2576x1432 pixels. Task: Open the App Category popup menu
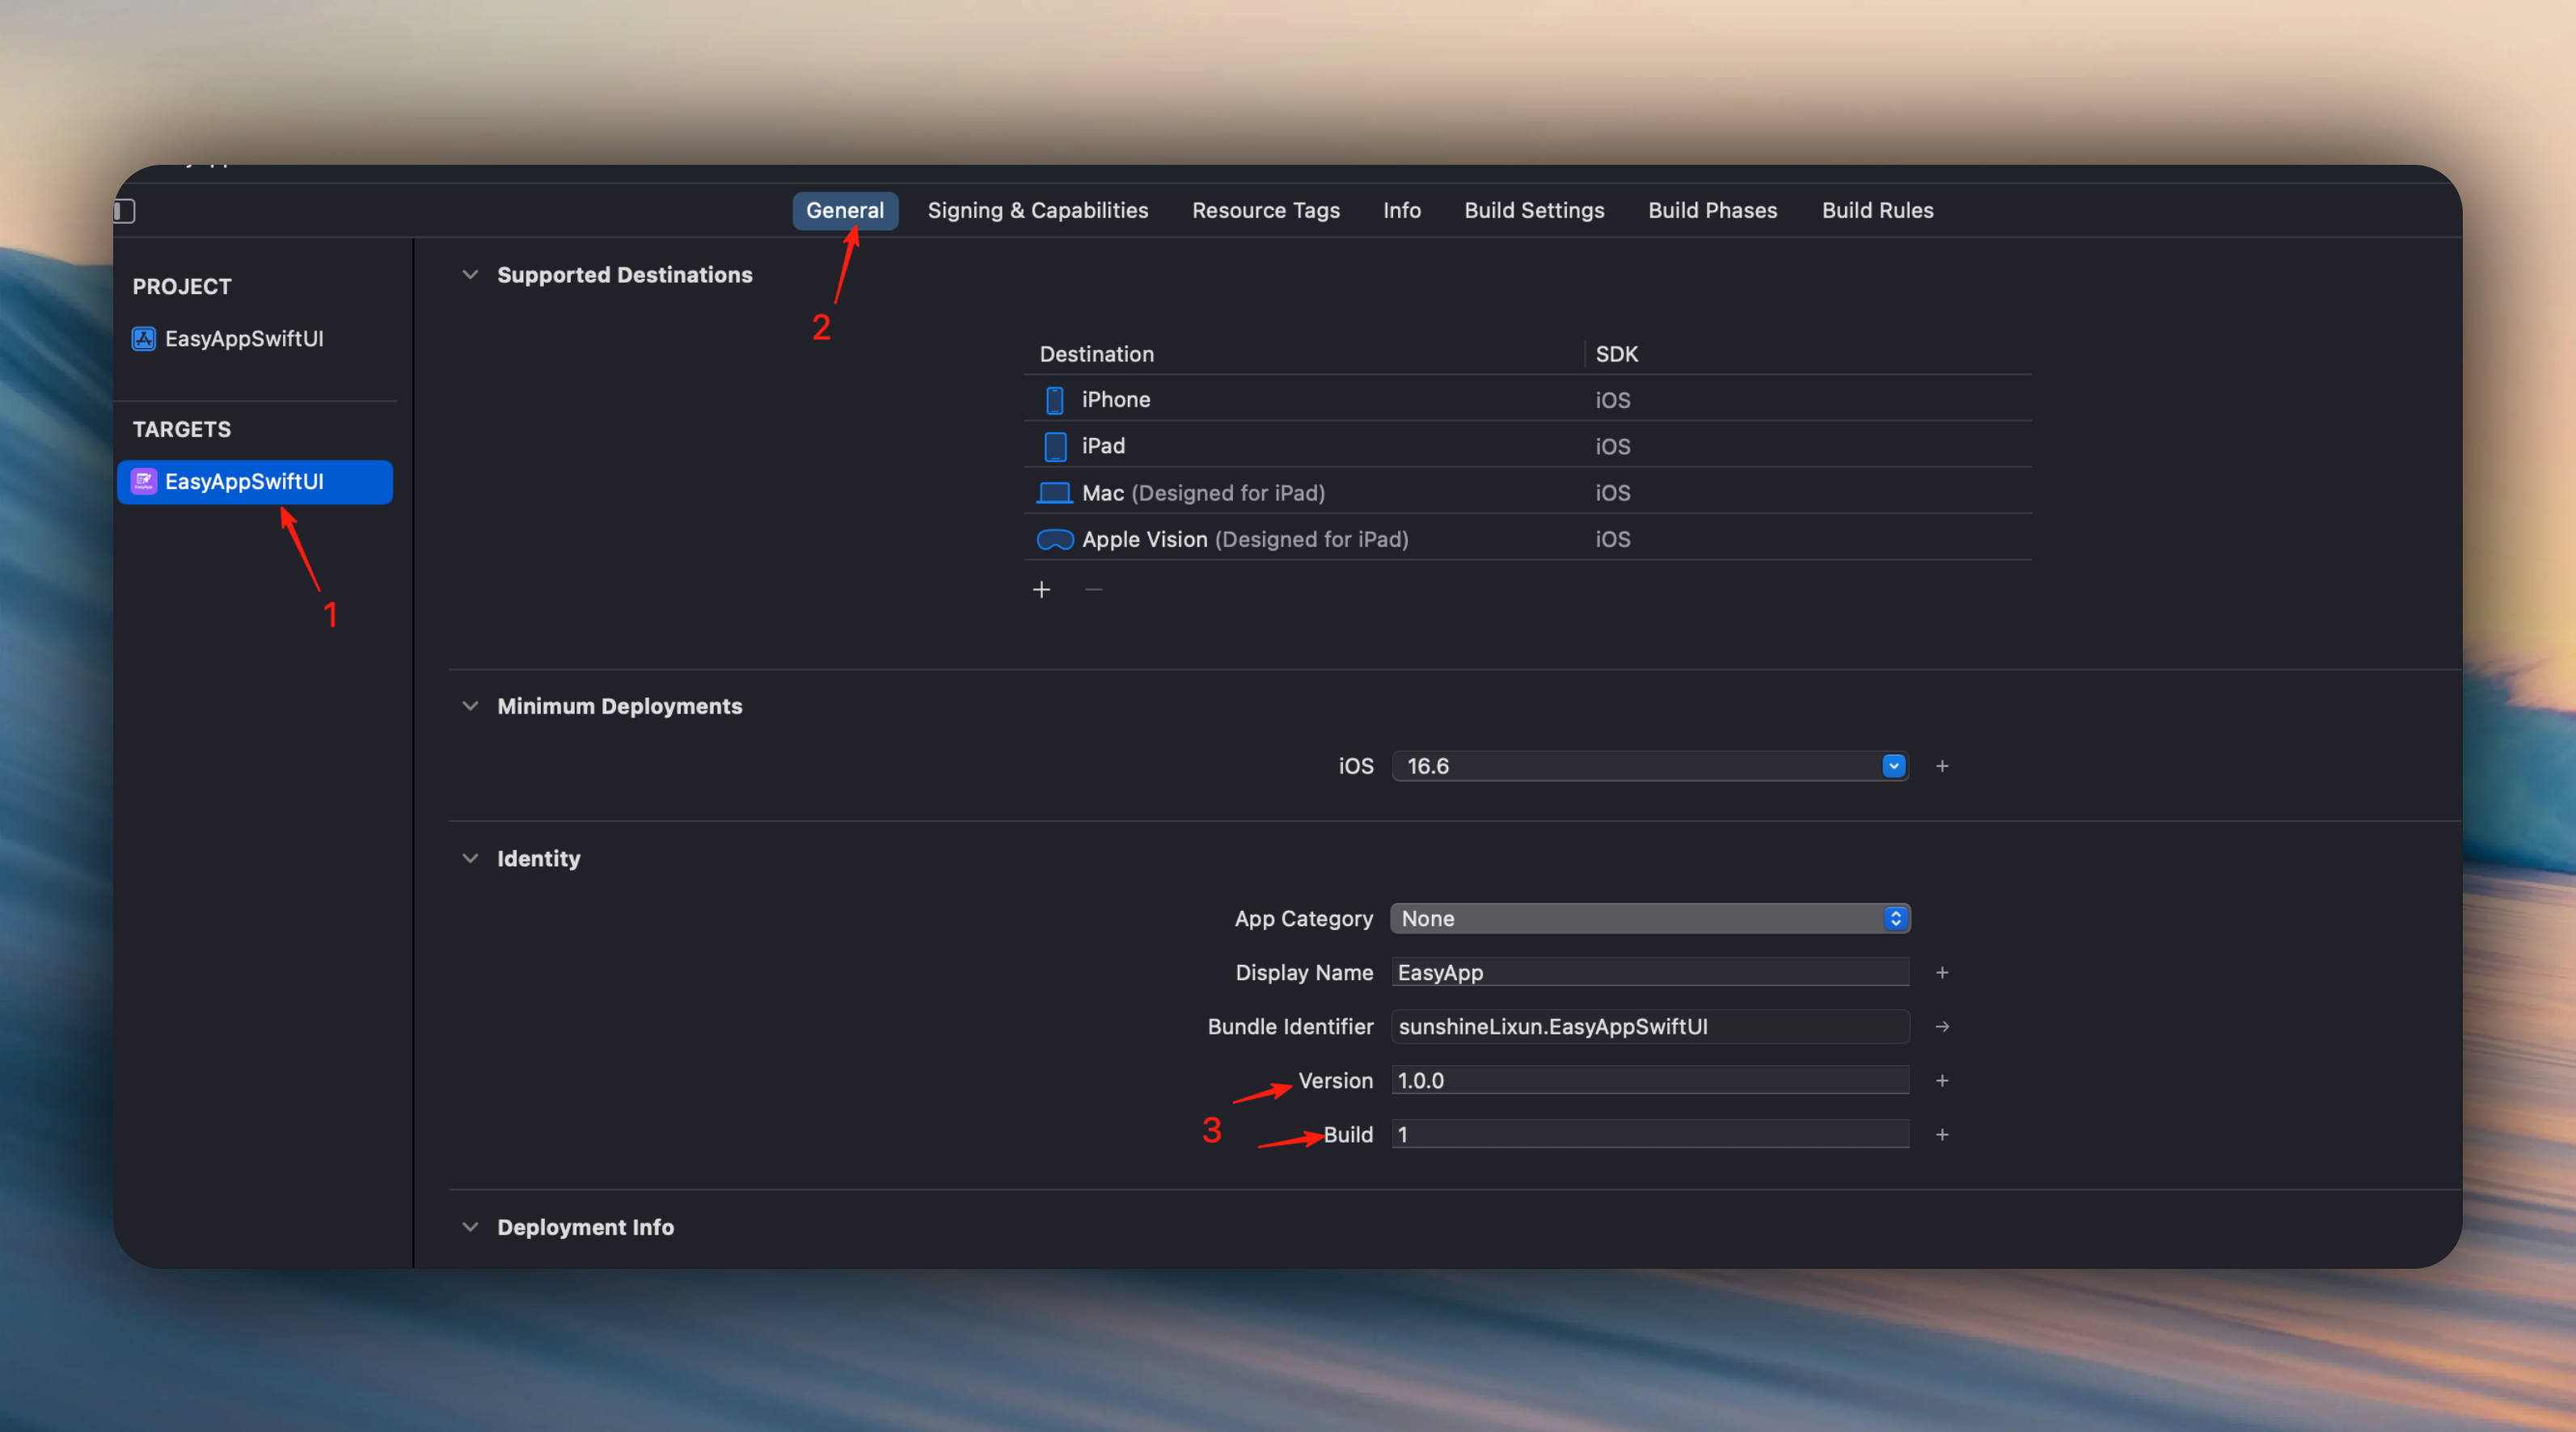(x=1650, y=918)
